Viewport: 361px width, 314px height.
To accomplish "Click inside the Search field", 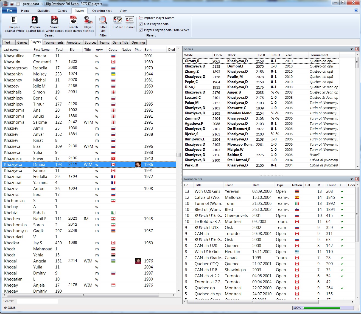I will pos(37,301).
